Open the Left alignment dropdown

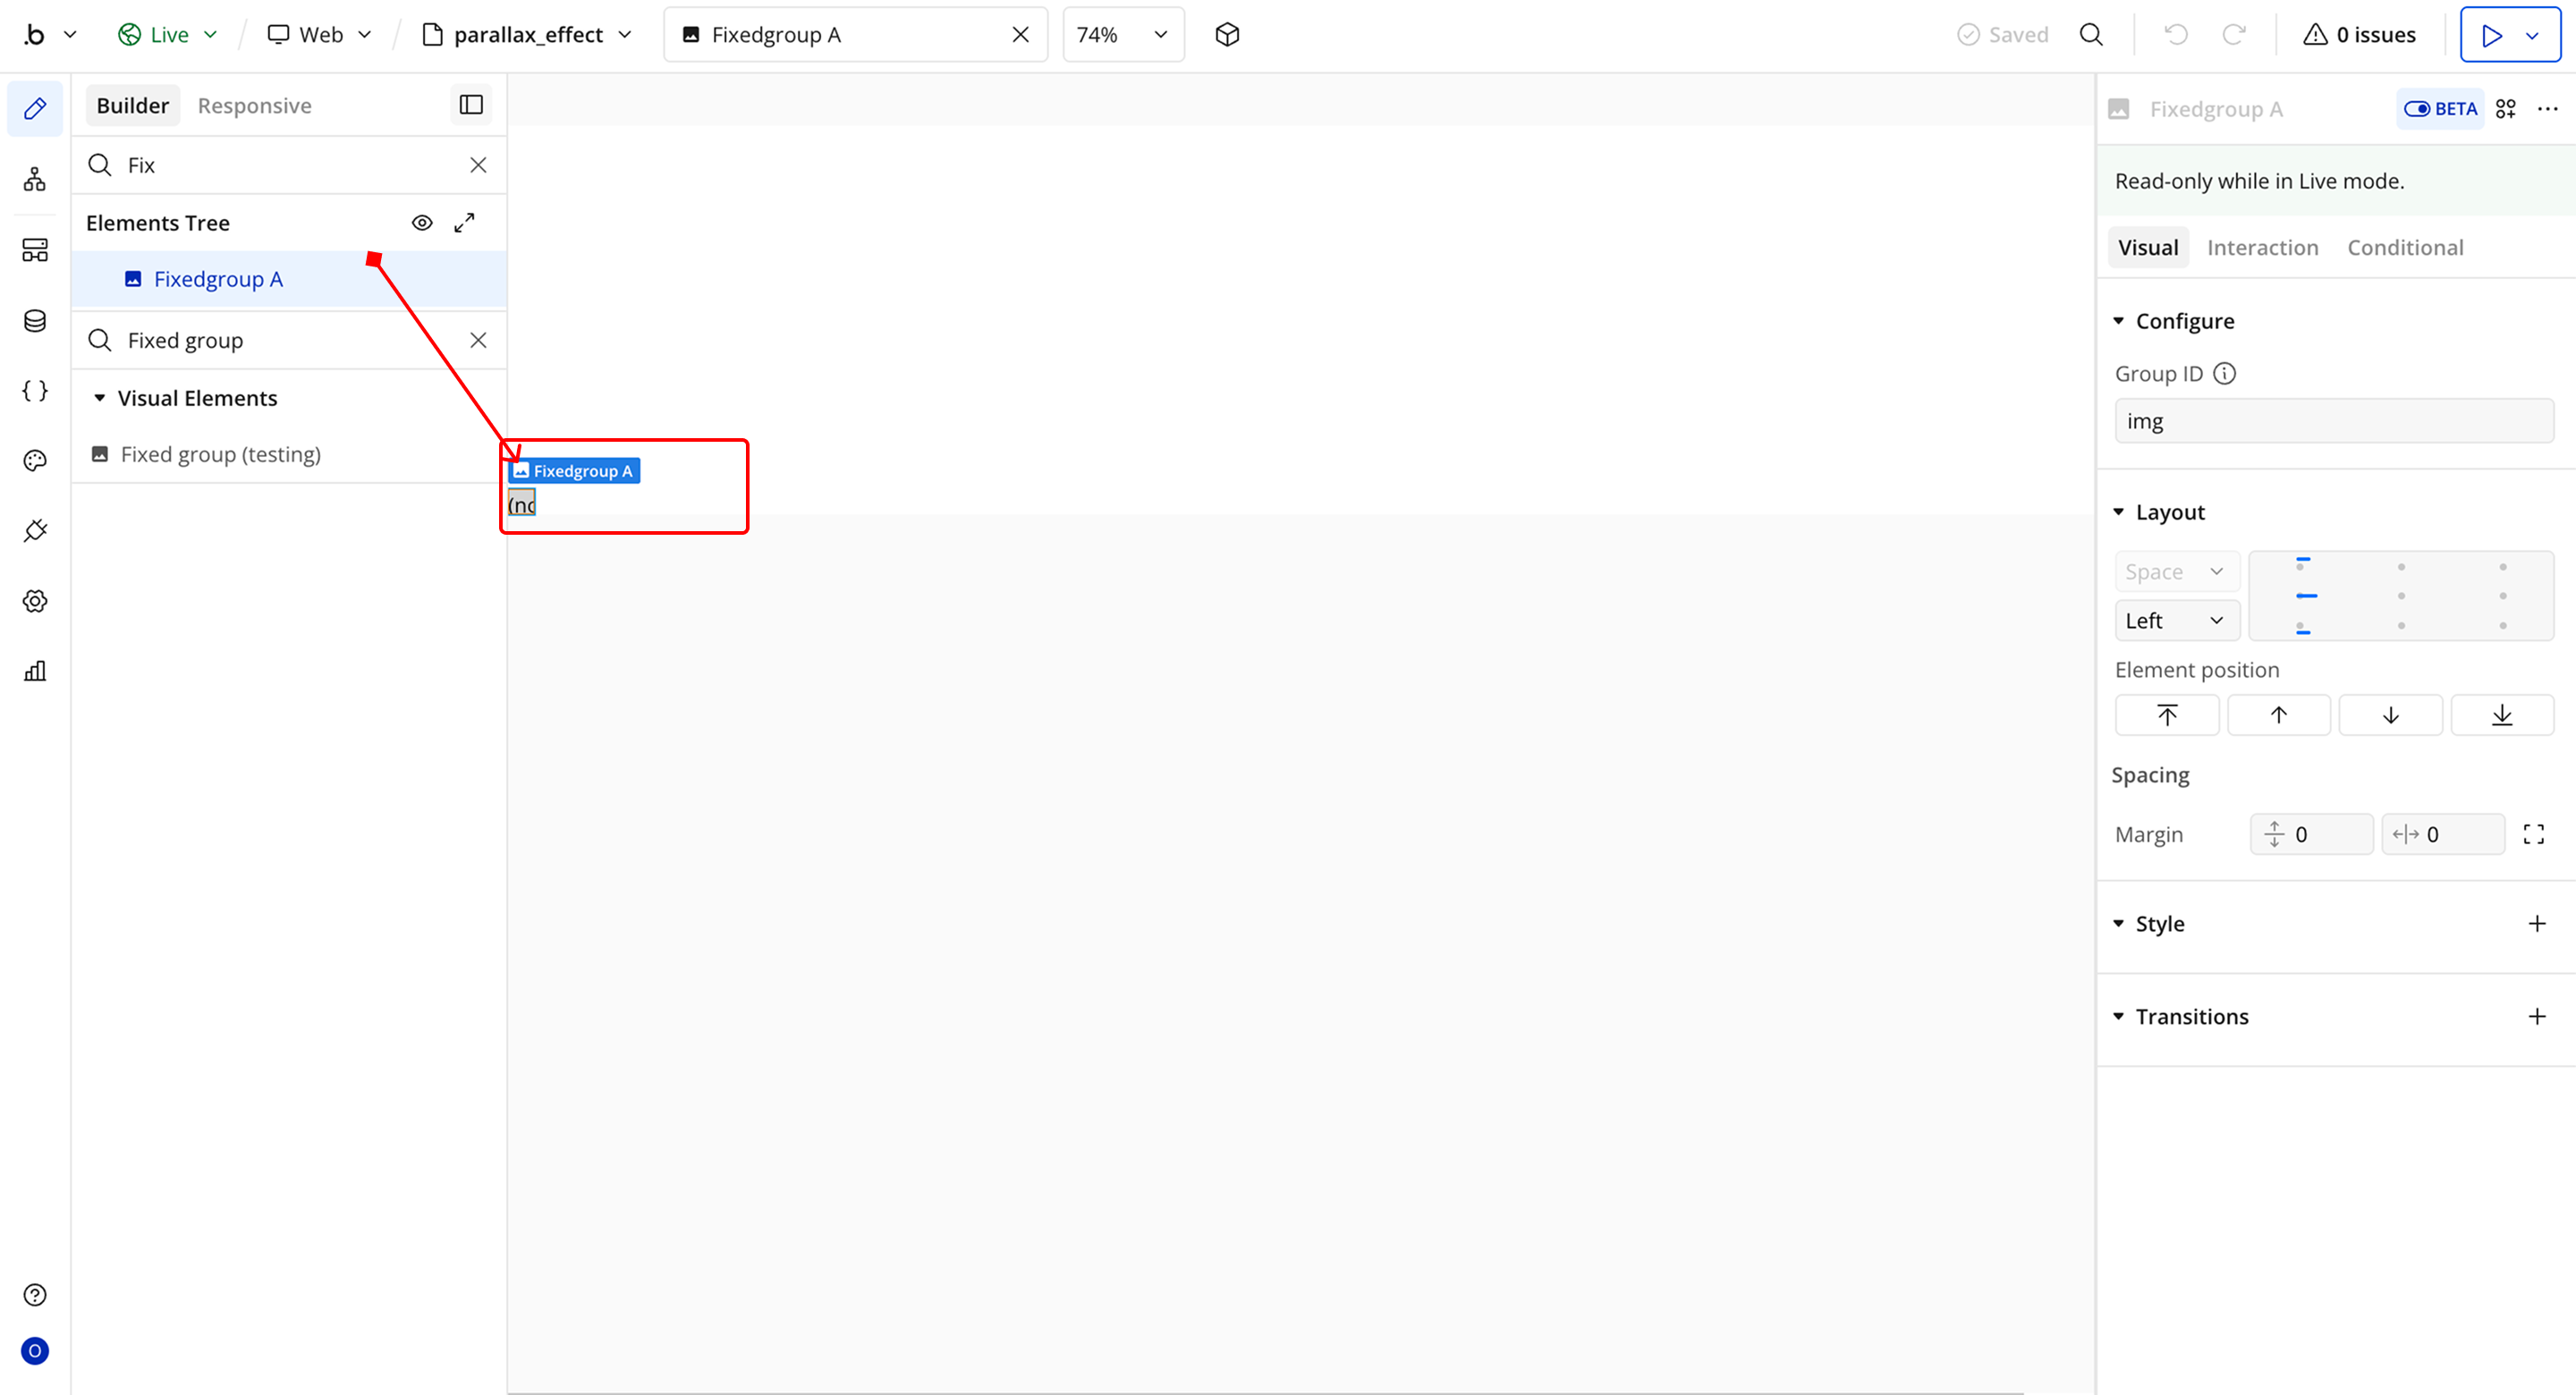click(x=2175, y=621)
